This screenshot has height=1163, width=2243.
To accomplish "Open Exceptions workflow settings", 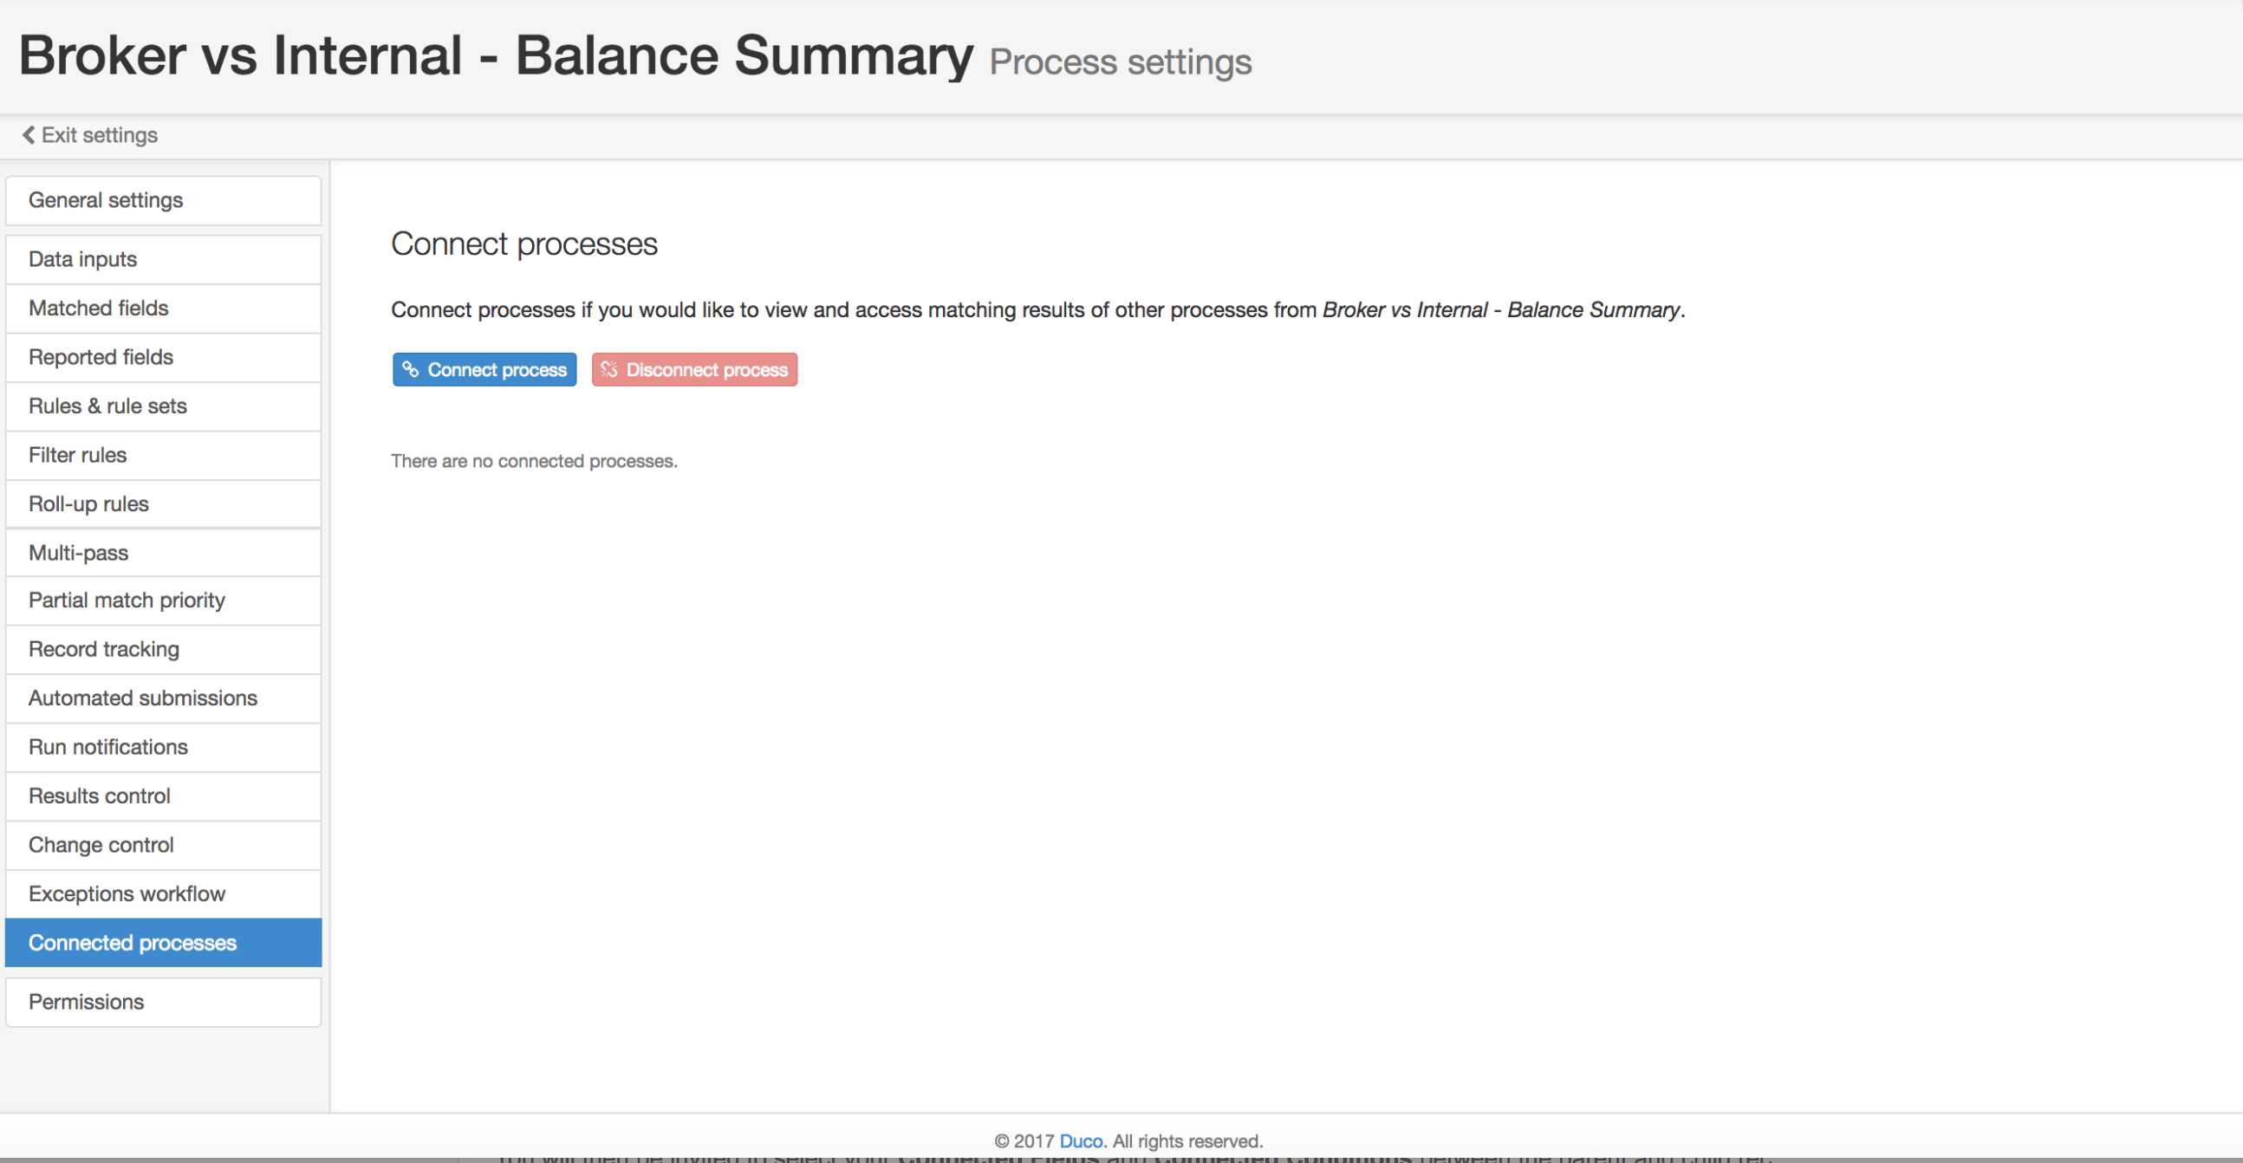I will pyautogui.click(x=163, y=894).
